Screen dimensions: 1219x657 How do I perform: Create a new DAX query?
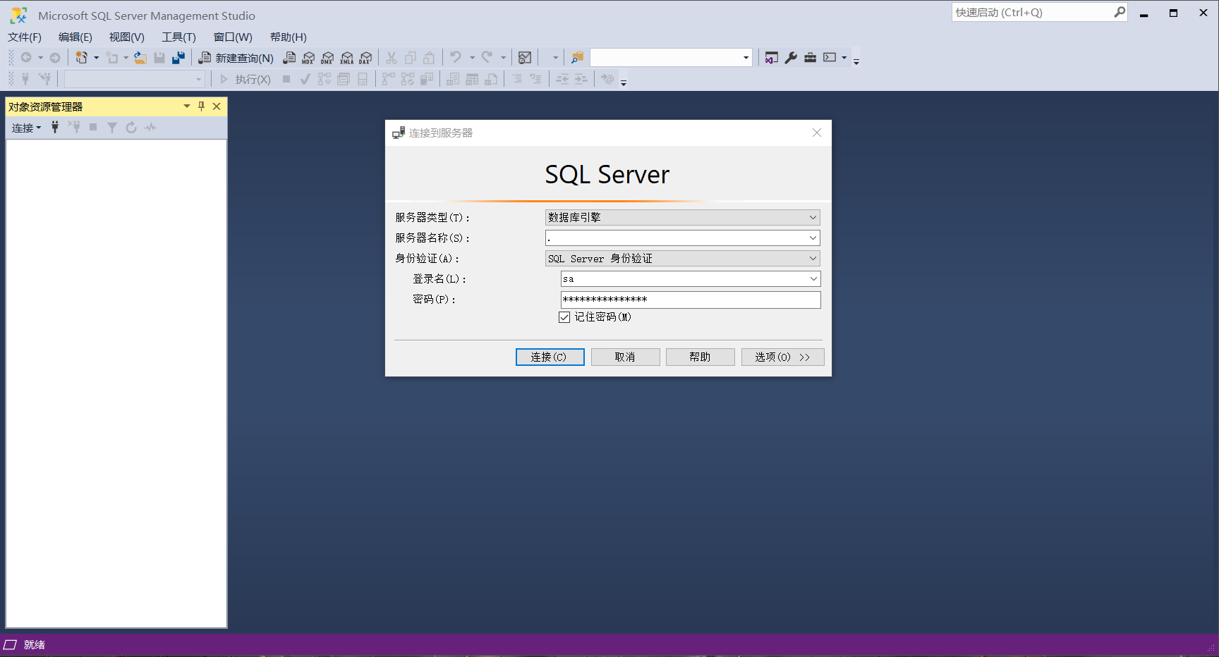[365, 57]
